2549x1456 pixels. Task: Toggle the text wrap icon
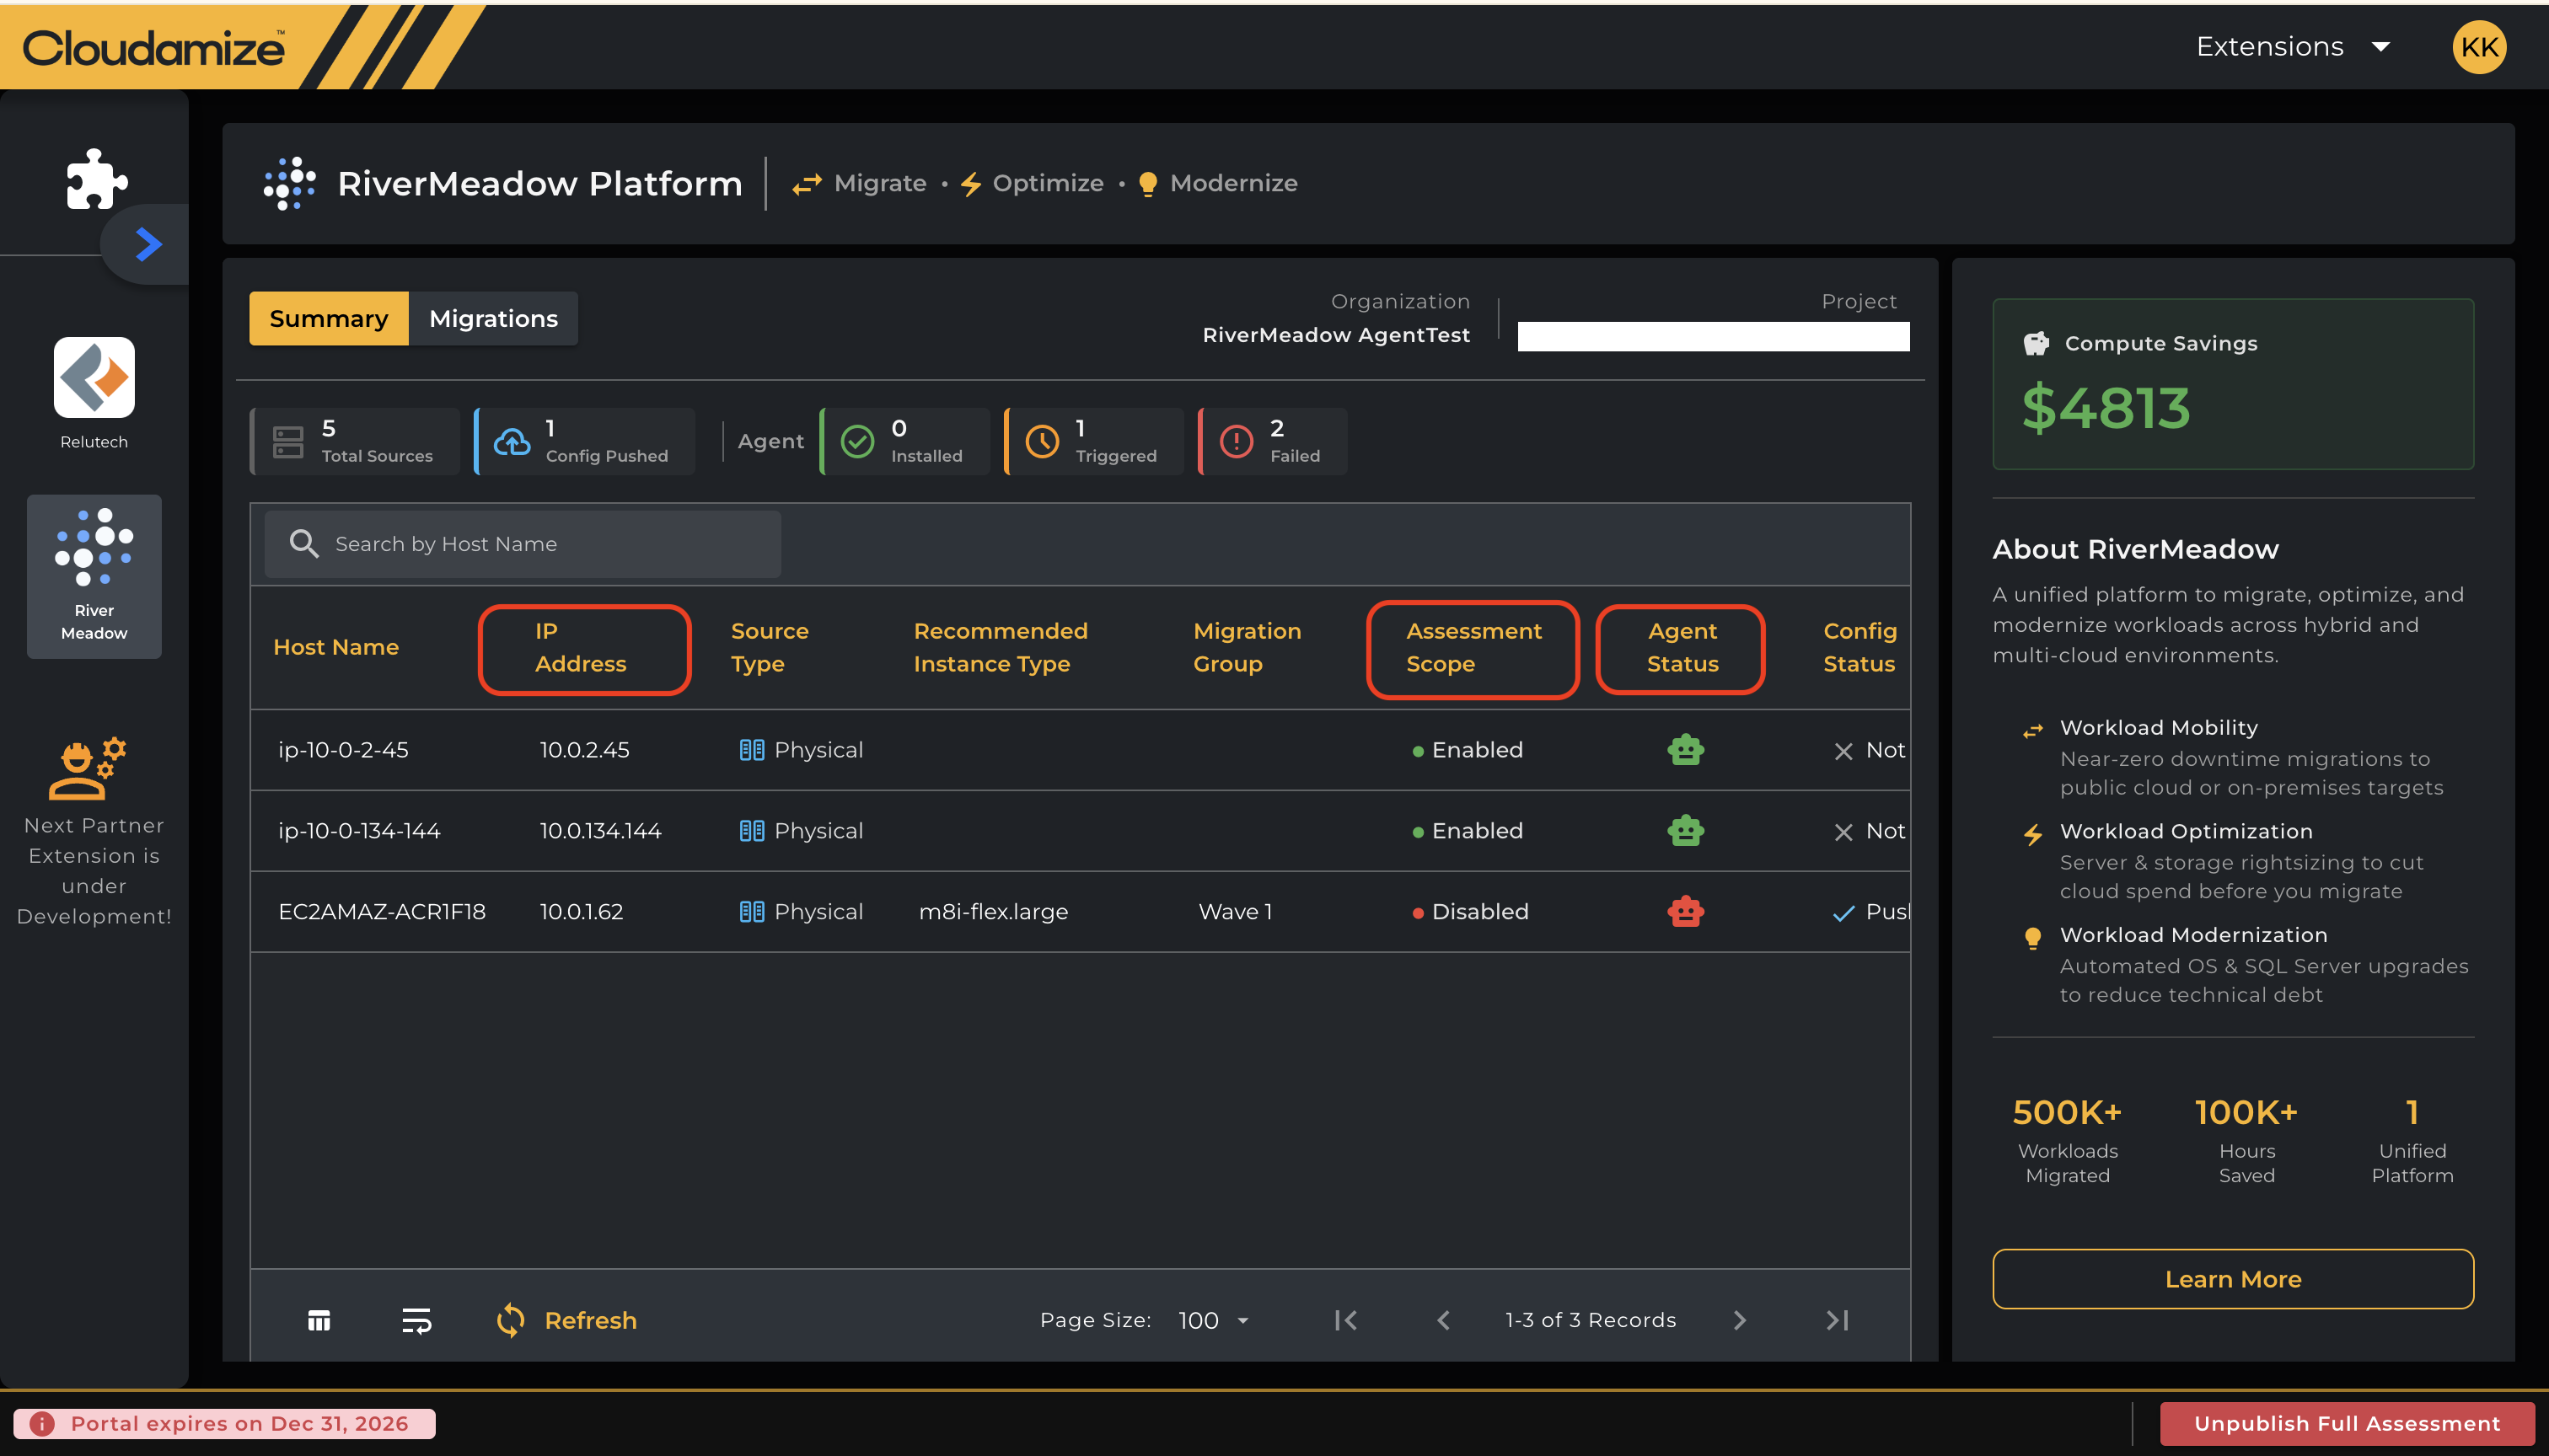[416, 1321]
